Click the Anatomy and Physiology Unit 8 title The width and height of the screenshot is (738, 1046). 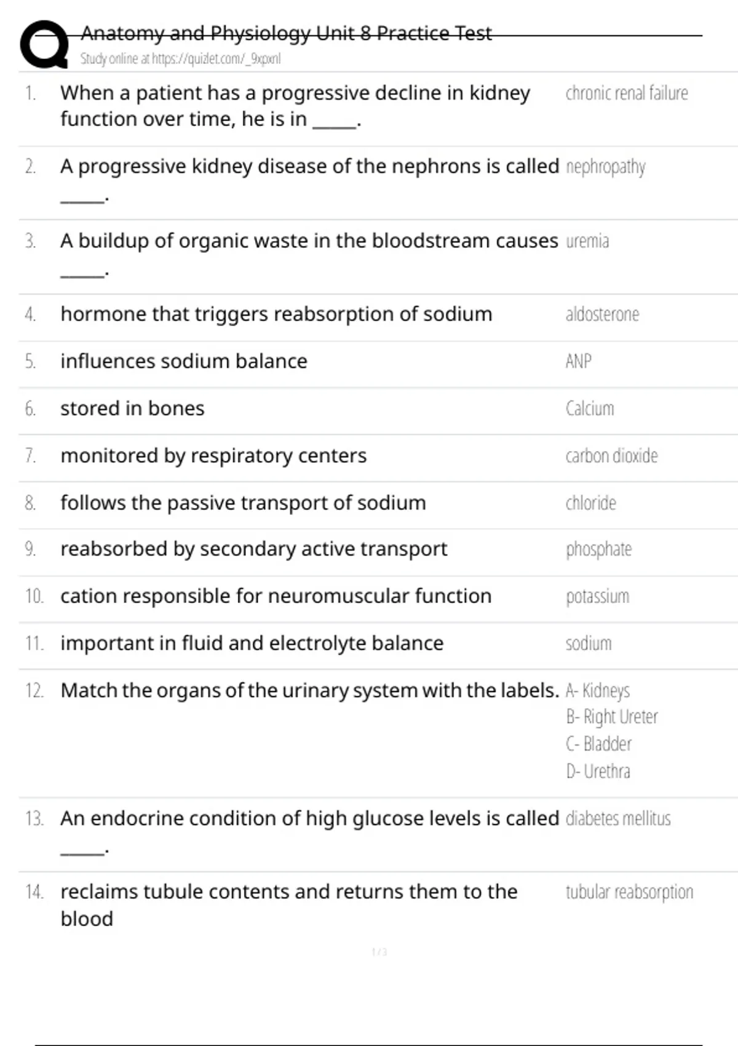pyautogui.click(x=286, y=33)
